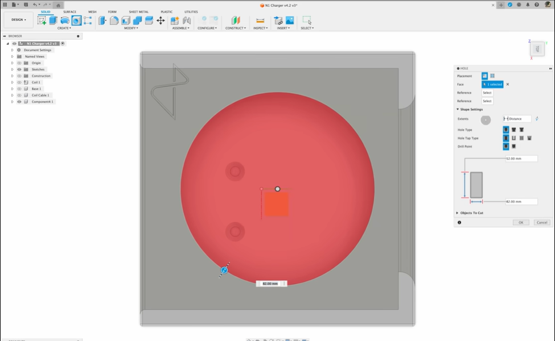Screen dimensions: 555x341
Task: Click the Create Sketch tool icon
Action: 42,20
